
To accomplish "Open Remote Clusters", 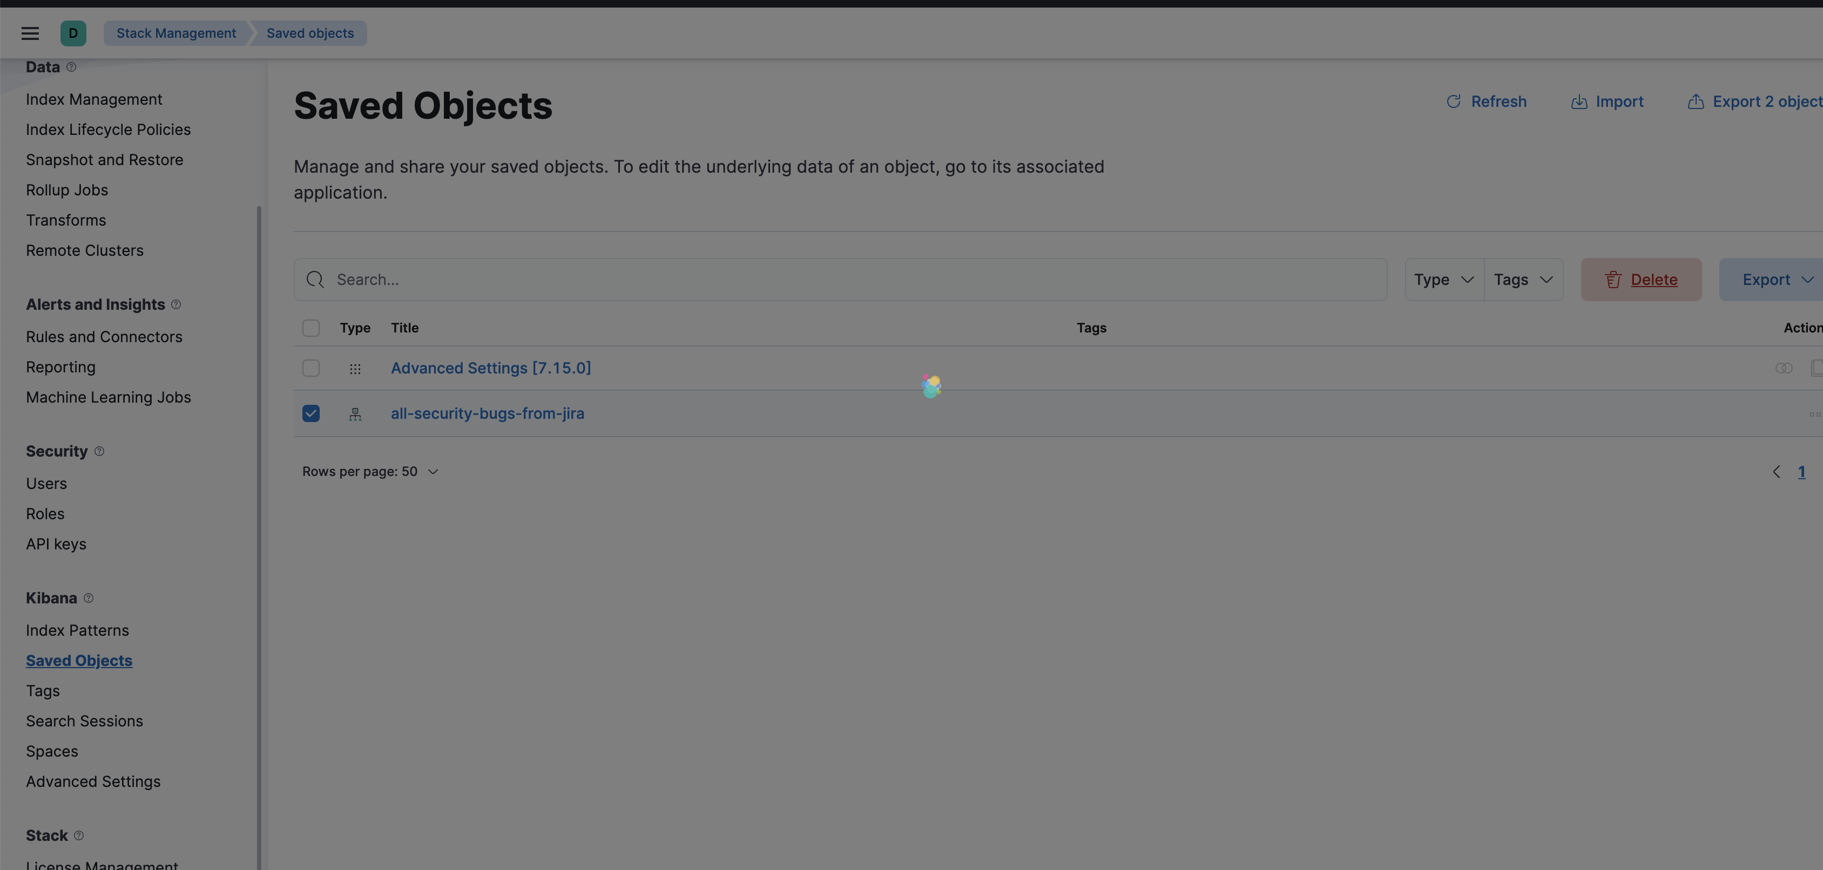I will point(85,251).
